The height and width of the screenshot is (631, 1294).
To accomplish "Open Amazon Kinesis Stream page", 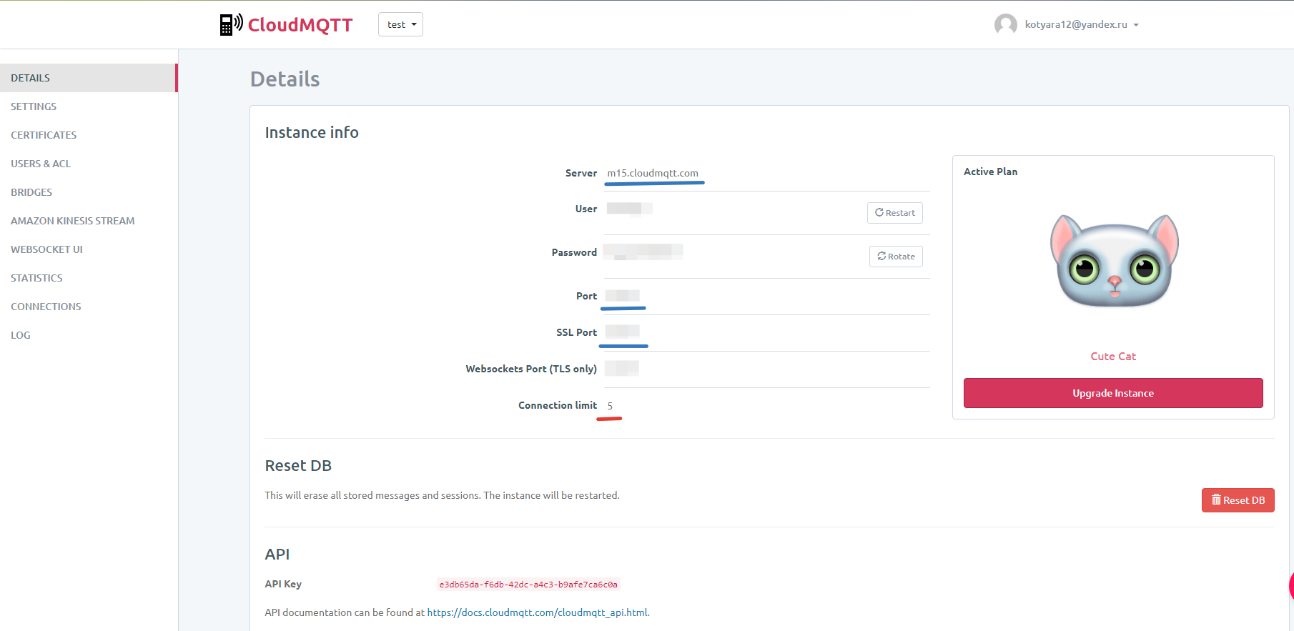I will point(72,221).
